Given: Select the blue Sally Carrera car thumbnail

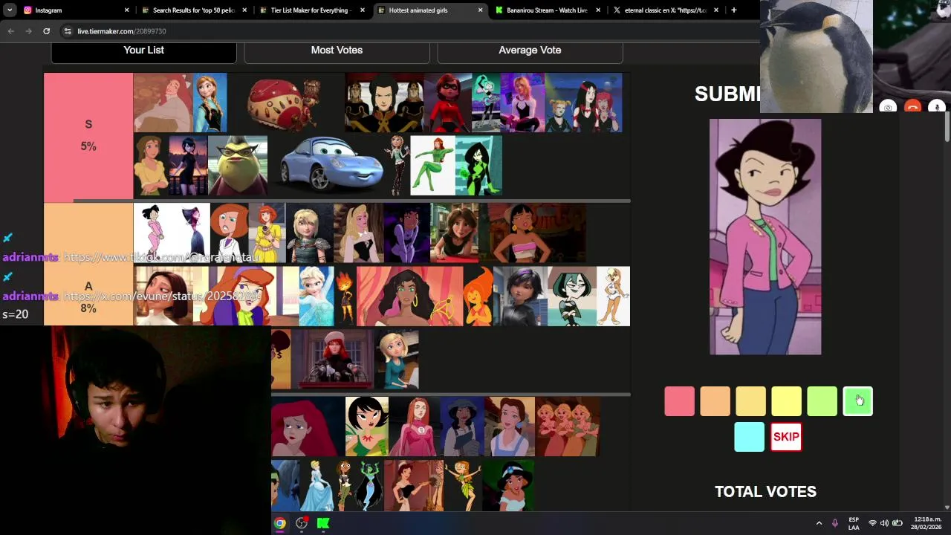Looking at the screenshot, I should (330, 166).
